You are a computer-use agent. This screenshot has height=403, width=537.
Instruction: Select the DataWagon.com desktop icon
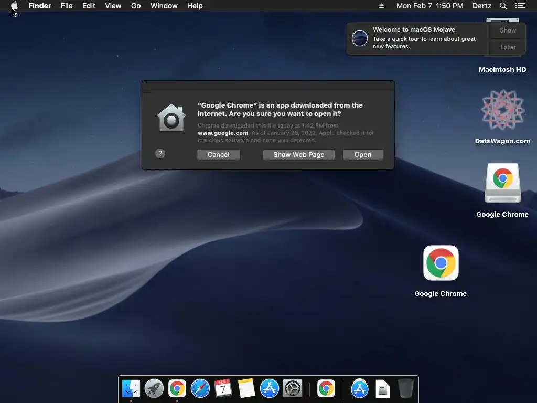tap(502, 110)
